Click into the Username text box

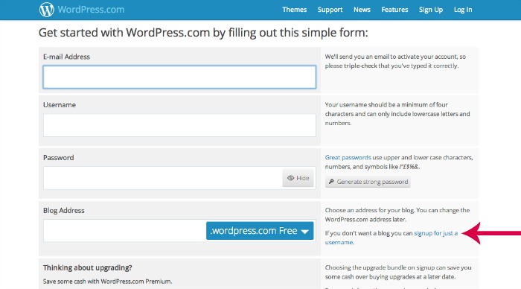tap(179, 125)
